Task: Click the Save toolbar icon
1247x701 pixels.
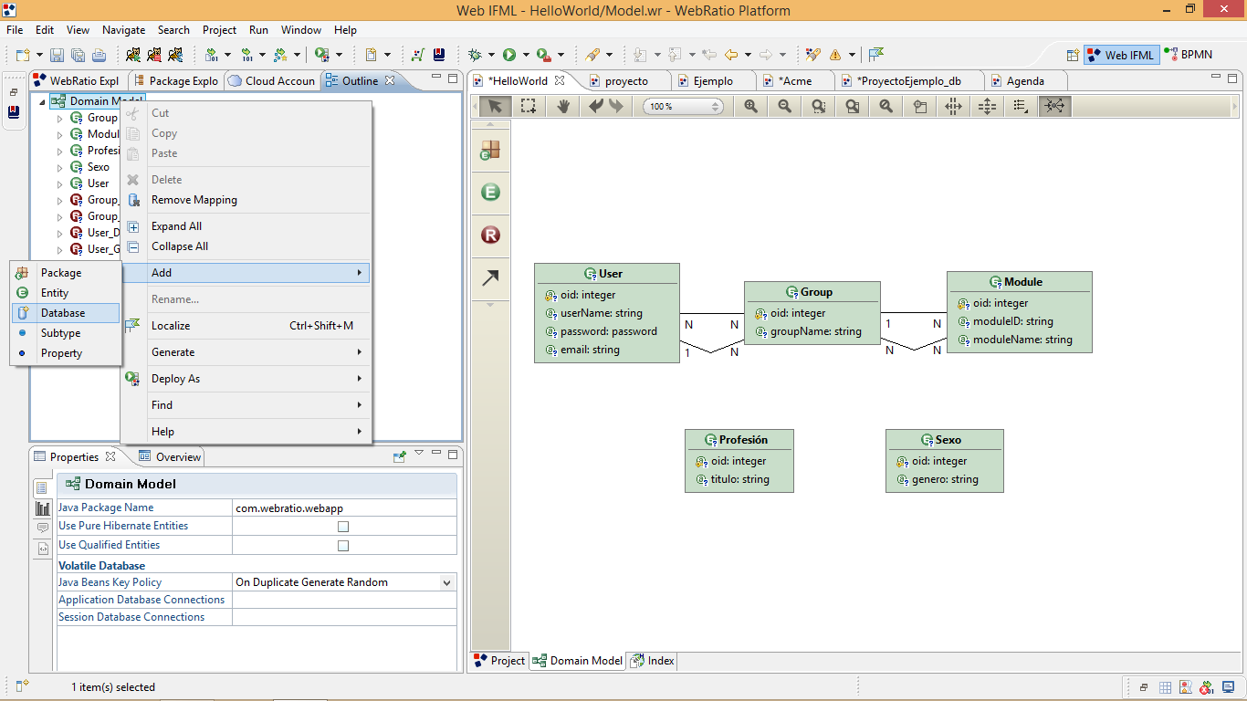Action: (x=57, y=55)
